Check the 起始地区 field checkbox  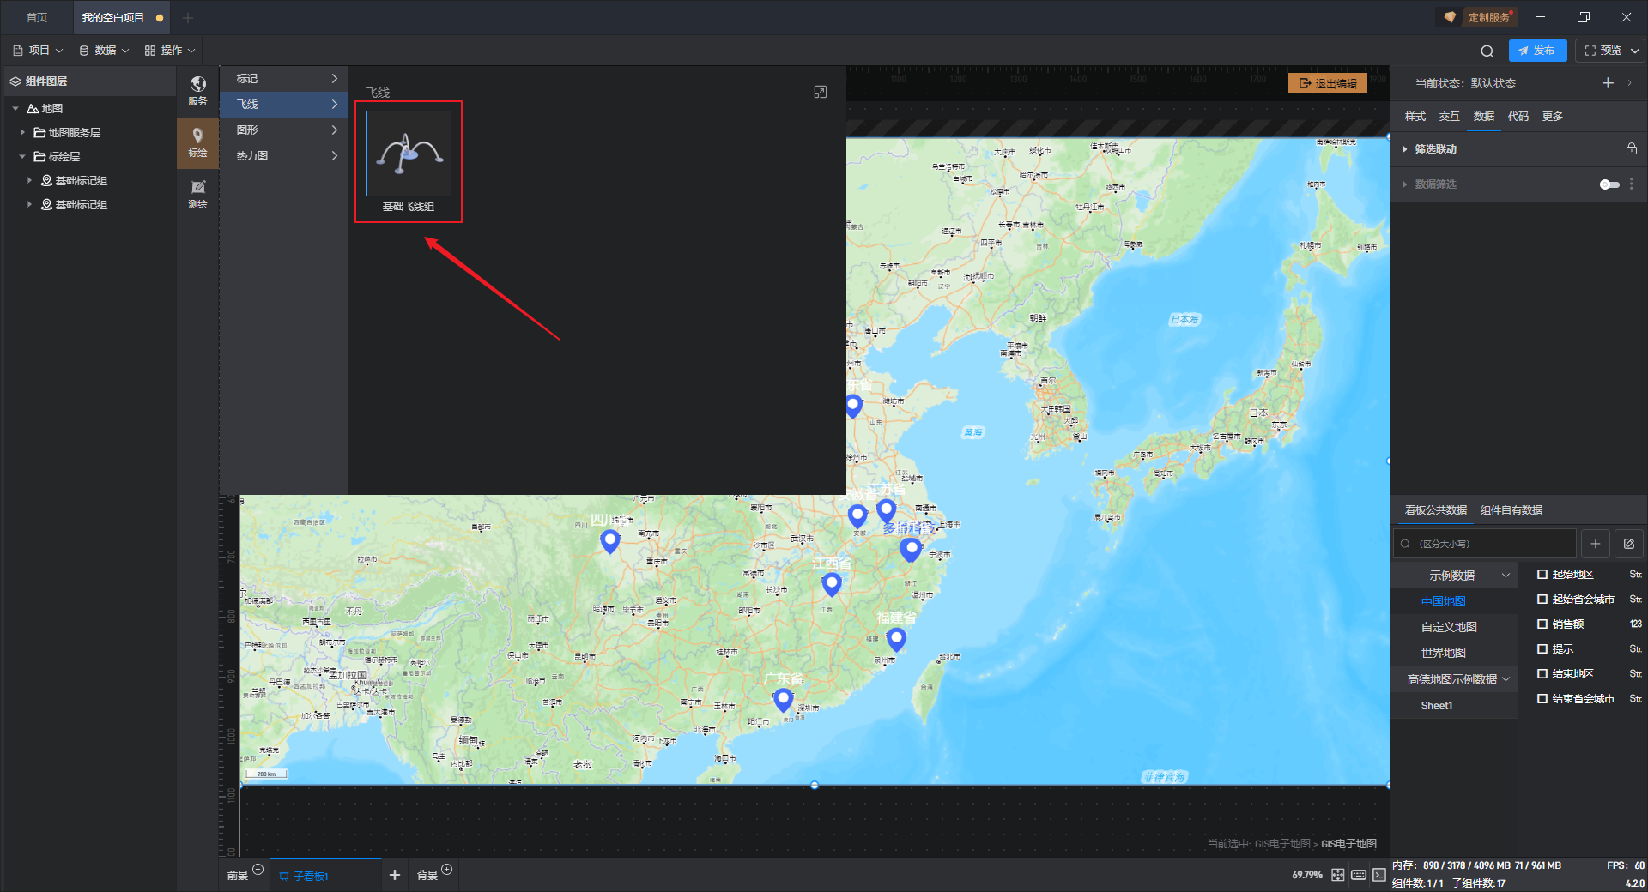point(1542,575)
